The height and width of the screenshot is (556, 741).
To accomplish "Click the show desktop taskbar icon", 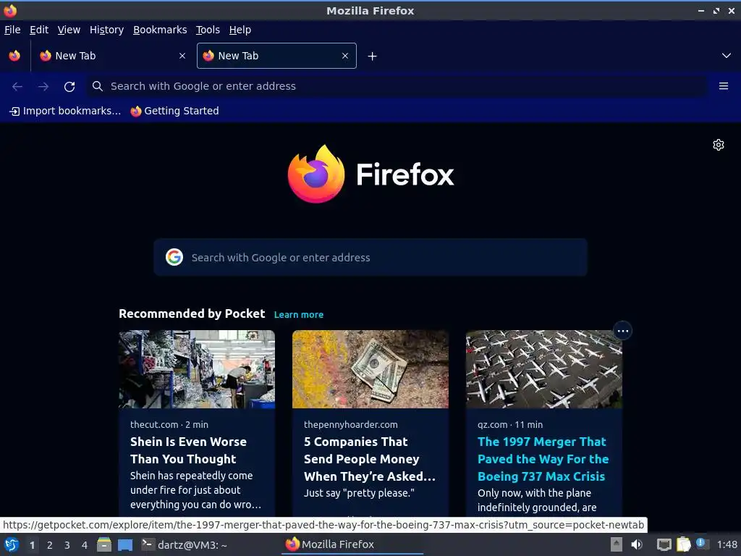I will pos(125,544).
